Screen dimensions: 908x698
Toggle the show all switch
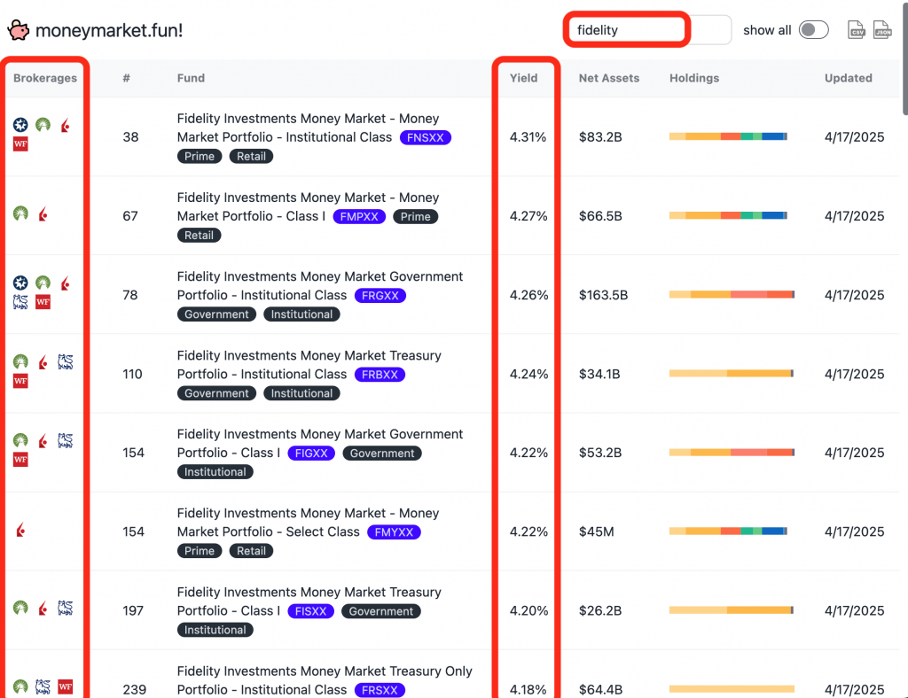click(x=813, y=30)
